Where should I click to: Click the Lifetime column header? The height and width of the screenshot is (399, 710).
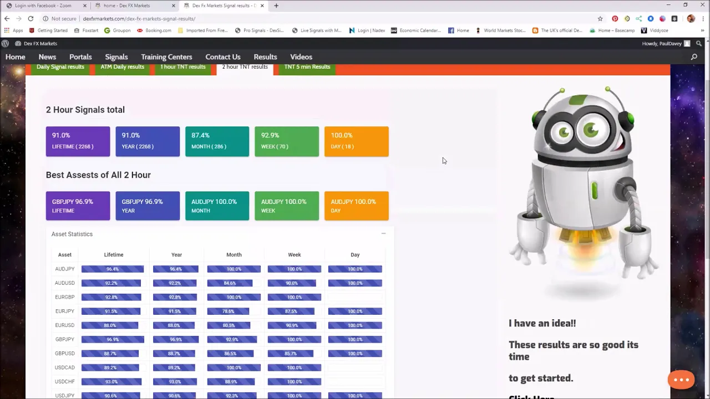point(114,255)
